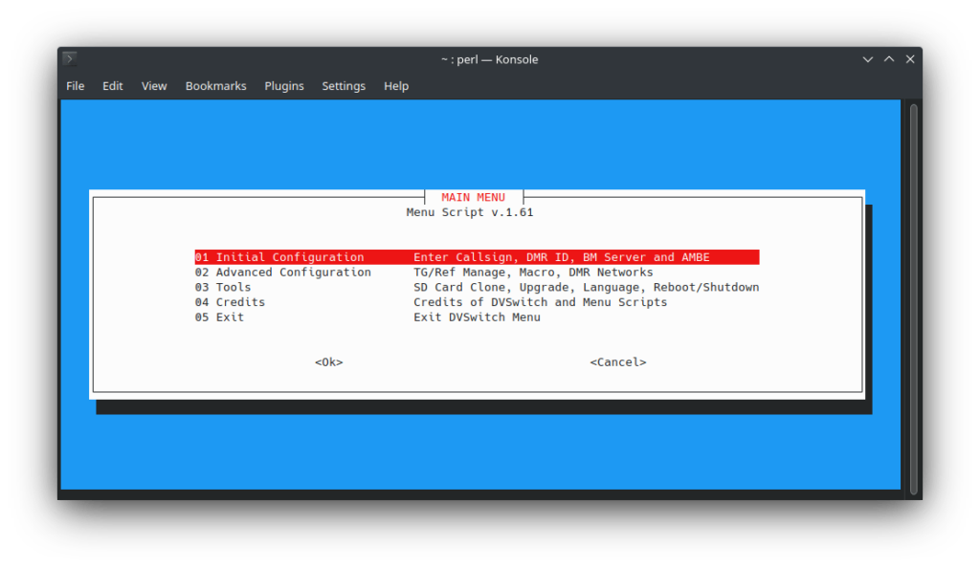Open the Bookmarks menu

point(215,86)
